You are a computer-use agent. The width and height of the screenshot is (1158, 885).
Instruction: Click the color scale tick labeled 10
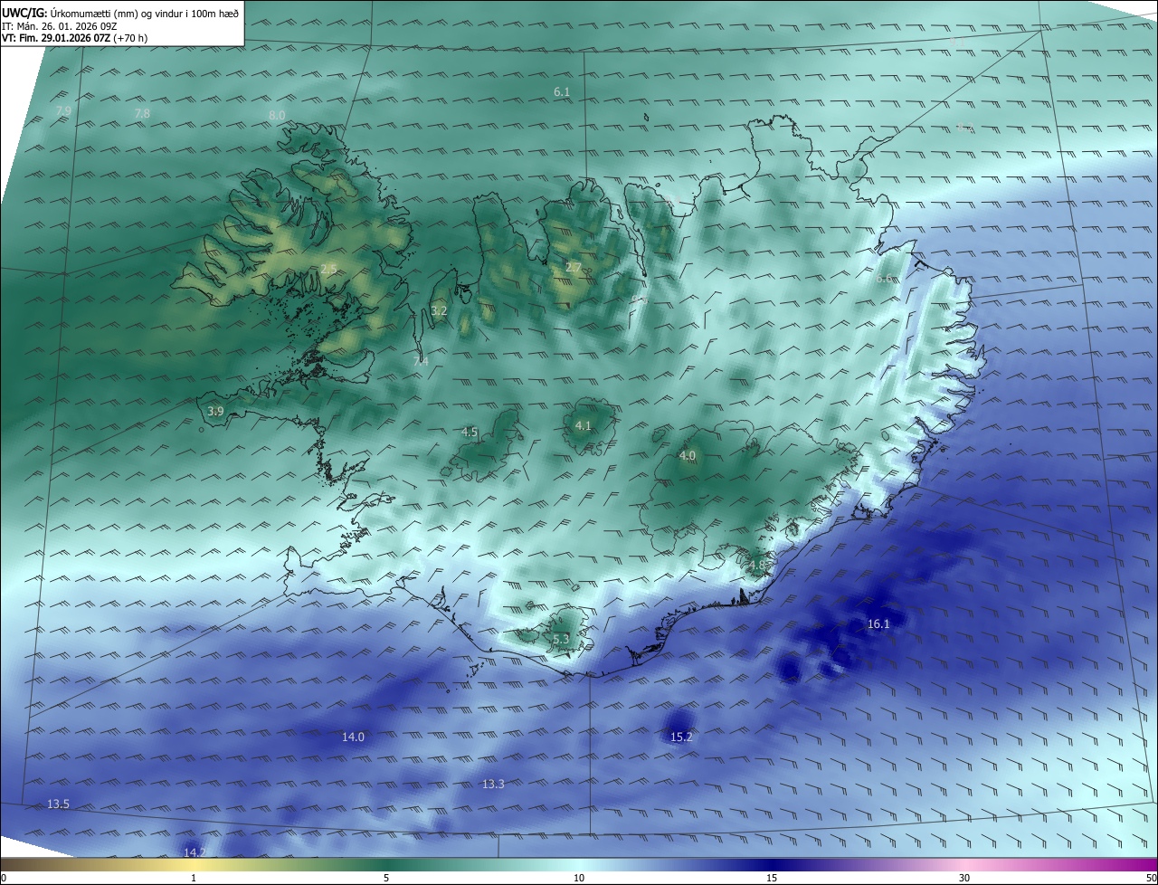pyautogui.click(x=579, y=878)
